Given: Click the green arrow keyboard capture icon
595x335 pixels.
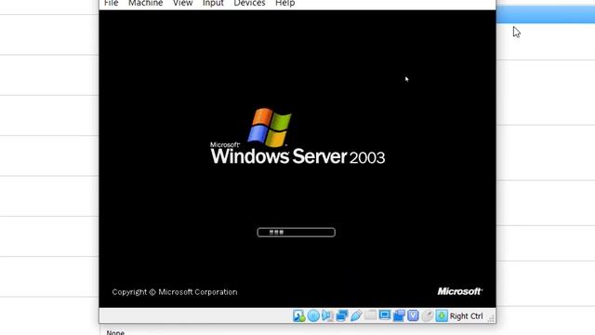Looking at the screenshot, I should click(x=442, y=315).
